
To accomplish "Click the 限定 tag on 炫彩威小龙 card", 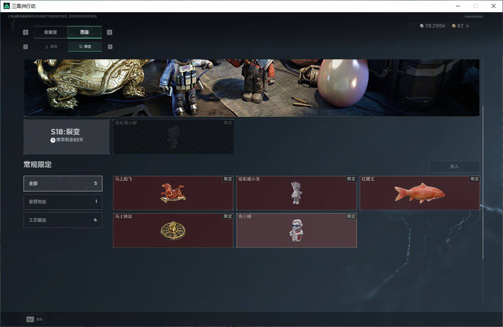I will [351, 179].
